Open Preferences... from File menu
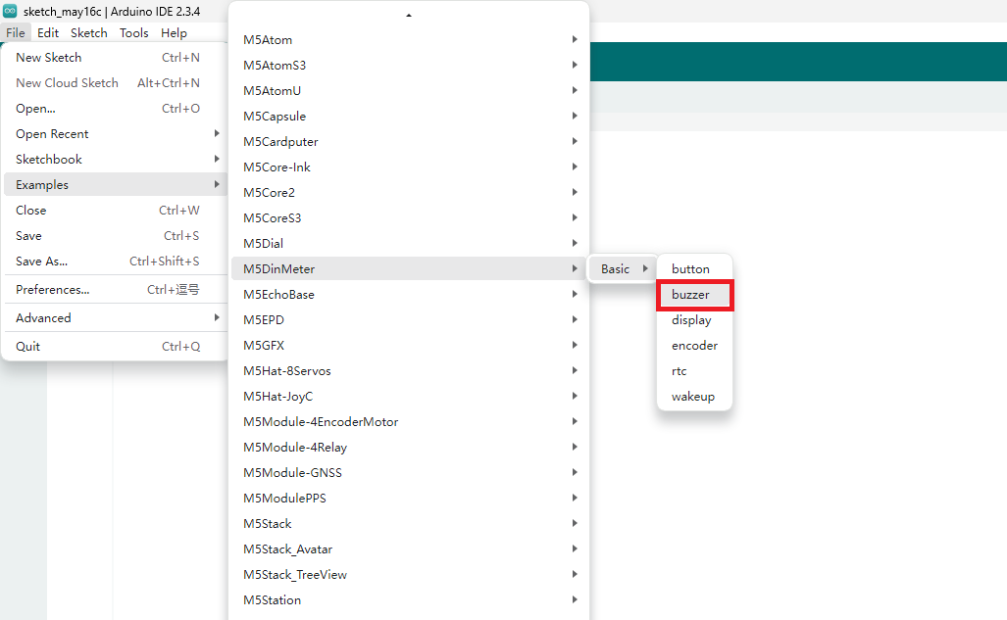Screen dimensions: 1007x620 (x=116, y=290)
